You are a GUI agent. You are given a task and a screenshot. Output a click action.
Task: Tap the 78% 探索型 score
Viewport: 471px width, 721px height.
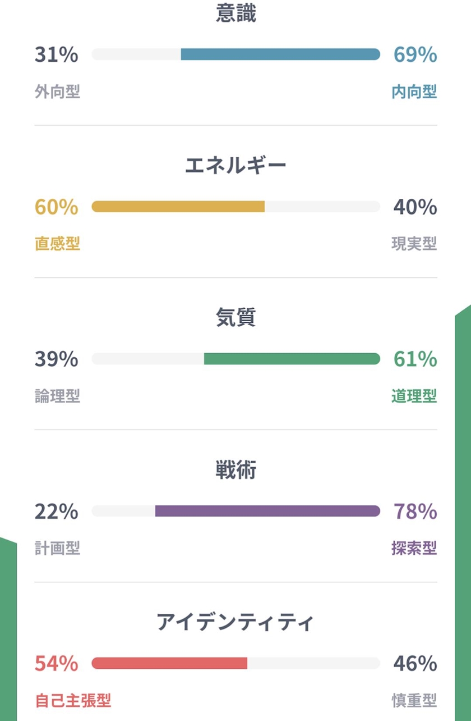pos(415,512)
